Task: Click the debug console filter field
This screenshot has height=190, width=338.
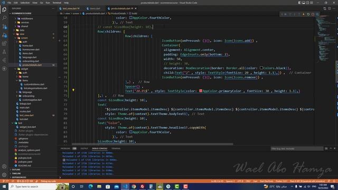Action: click(297, 149)
